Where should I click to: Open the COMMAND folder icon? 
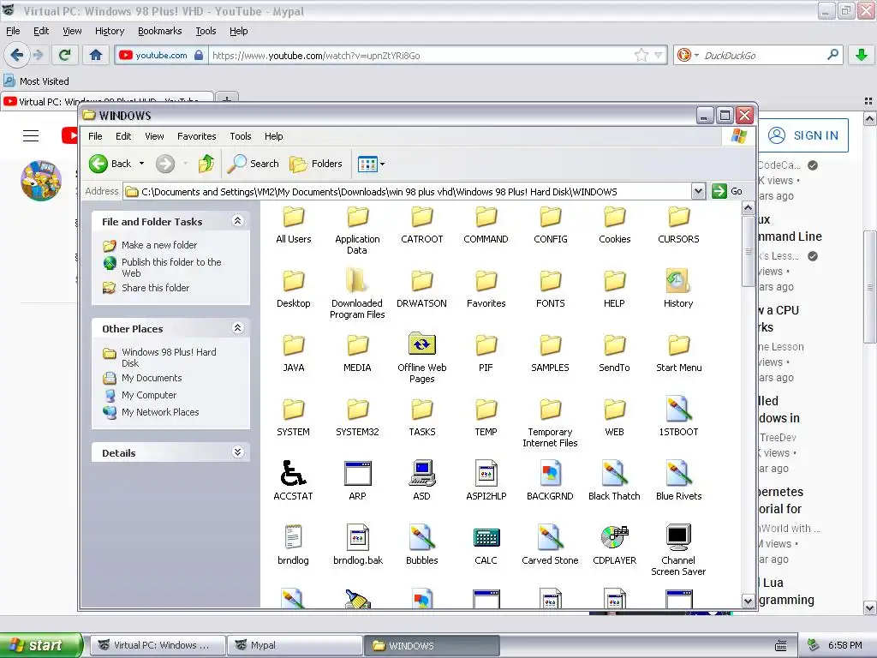click(x=486, y=217)
